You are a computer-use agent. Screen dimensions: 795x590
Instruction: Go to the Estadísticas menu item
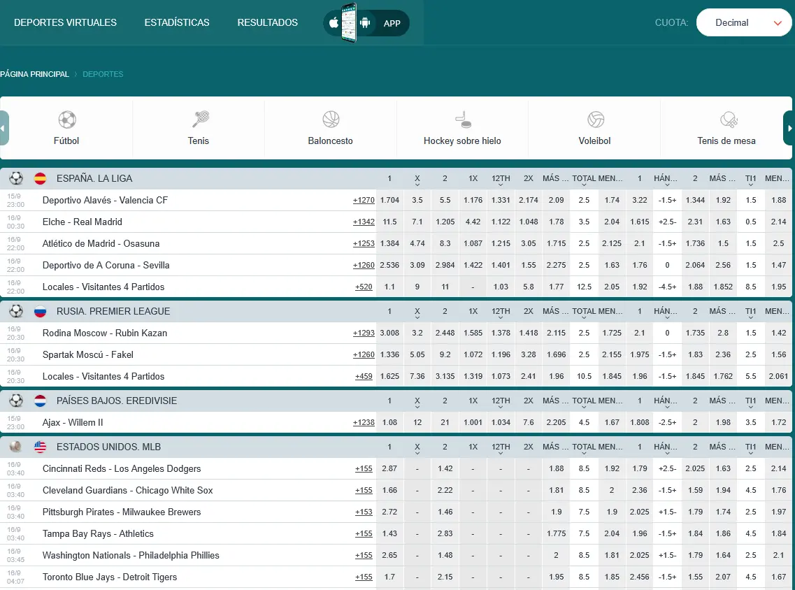(x=177, y=23)
